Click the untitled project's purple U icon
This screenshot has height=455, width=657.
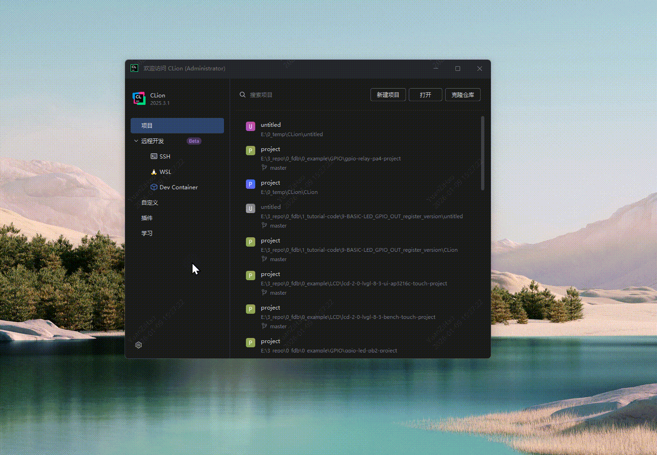click(251, 126)
